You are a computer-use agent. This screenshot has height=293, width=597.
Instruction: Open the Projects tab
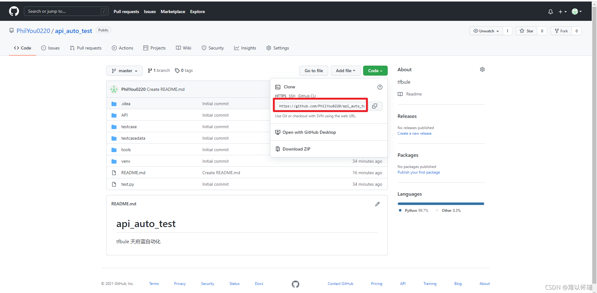coord(154,48)
